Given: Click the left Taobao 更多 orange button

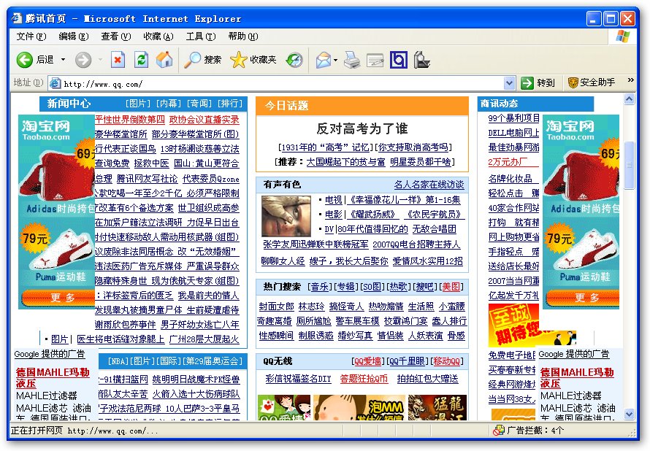Looking at the screenshot, I should (x=58, y=297).
